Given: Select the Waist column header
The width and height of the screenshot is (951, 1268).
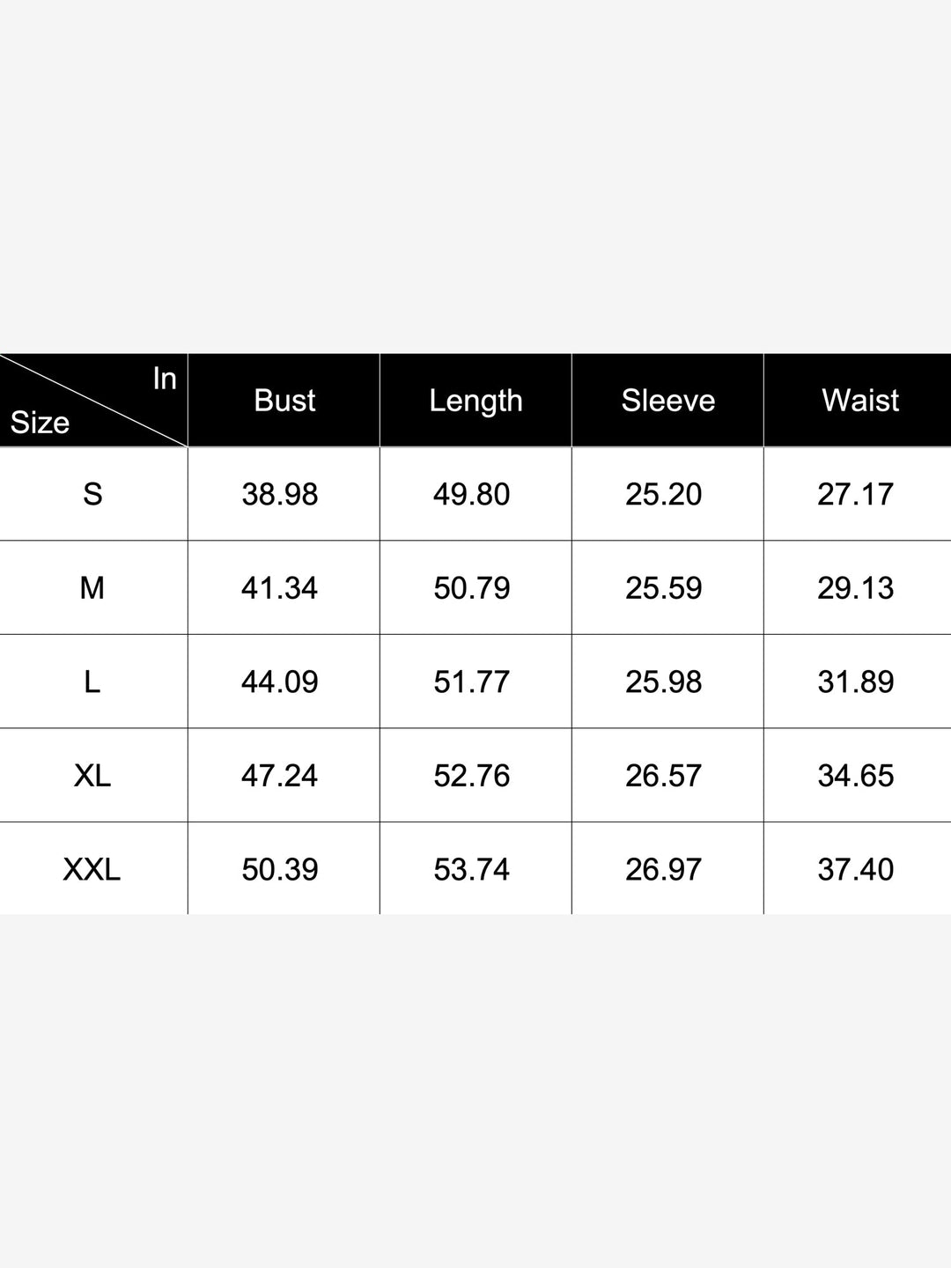Looking at the screenshot, I should tap(859, 401).
